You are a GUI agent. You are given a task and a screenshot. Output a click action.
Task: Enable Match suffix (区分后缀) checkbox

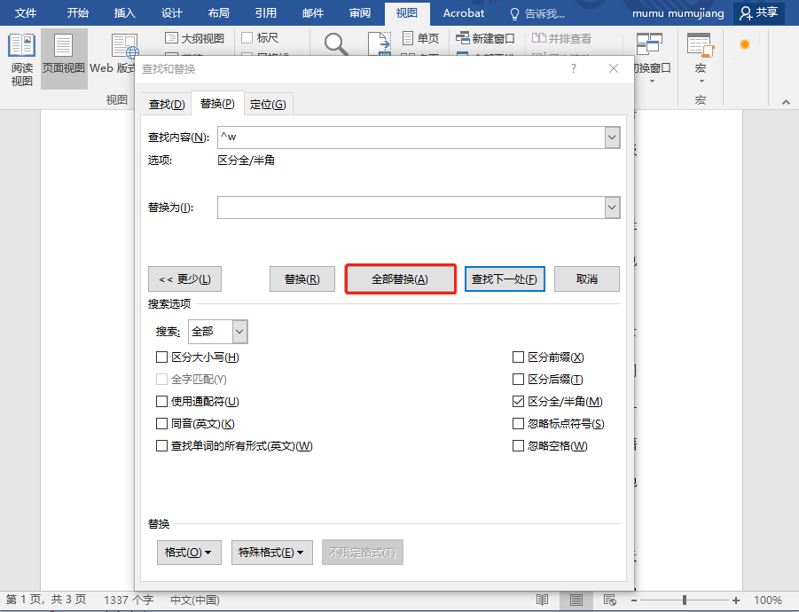coord(518,379)
